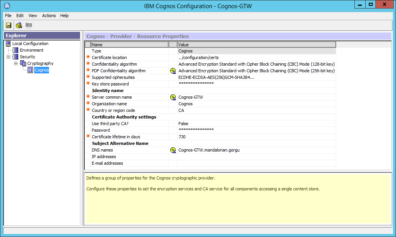The image size is (396, 237).
Task: Edit DNS names value Cognos-GTW.mandalorian.gorgu
Action: 256,150
